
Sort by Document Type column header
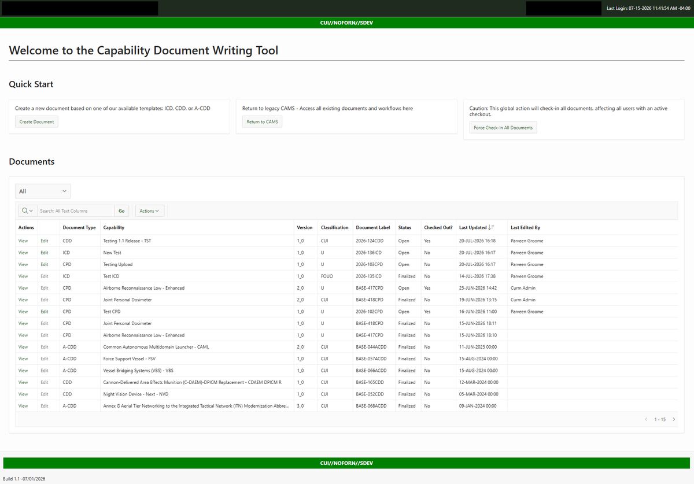79,228
